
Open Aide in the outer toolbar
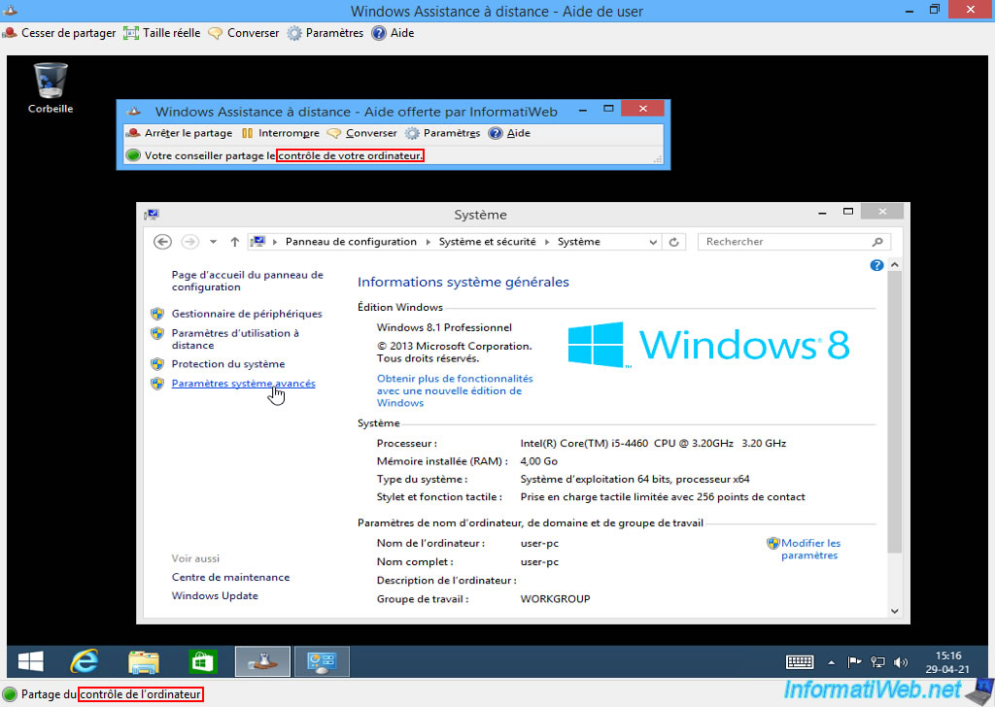point(393,33)
